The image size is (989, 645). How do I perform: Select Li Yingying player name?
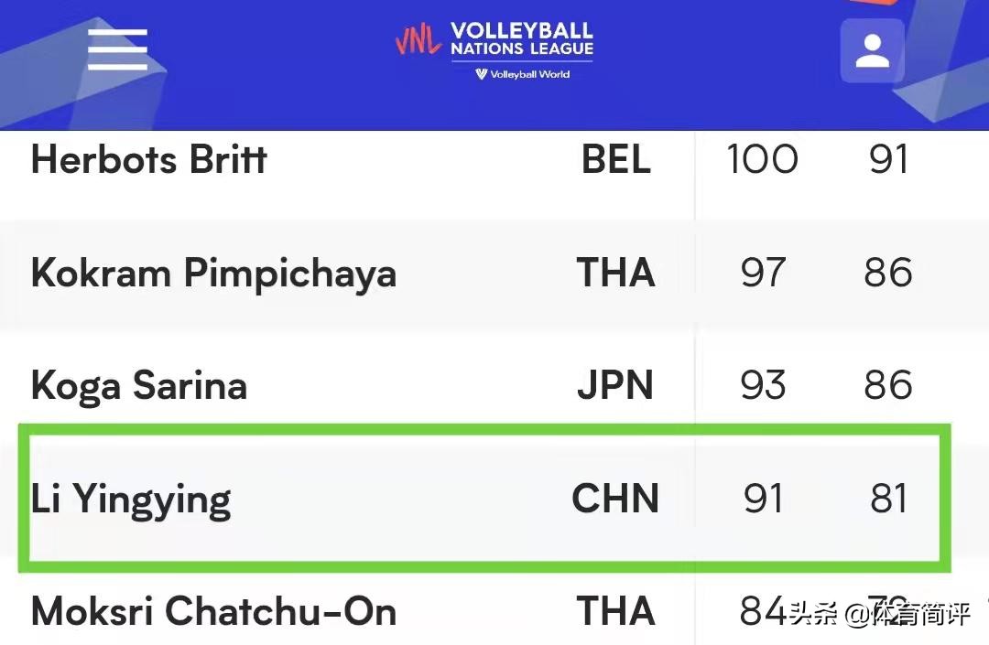coord(131,500)
